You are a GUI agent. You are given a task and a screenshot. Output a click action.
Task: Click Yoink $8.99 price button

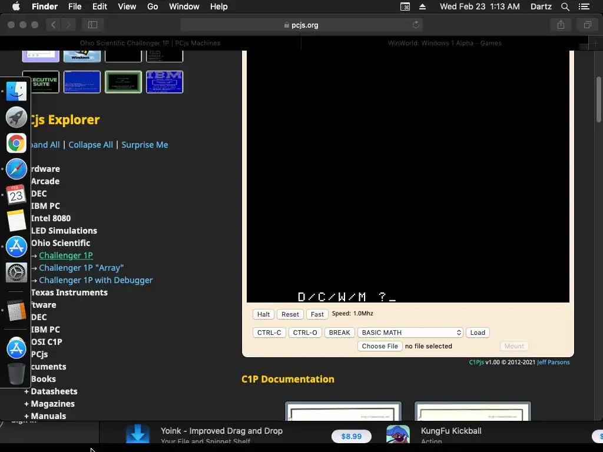[352, 436]
